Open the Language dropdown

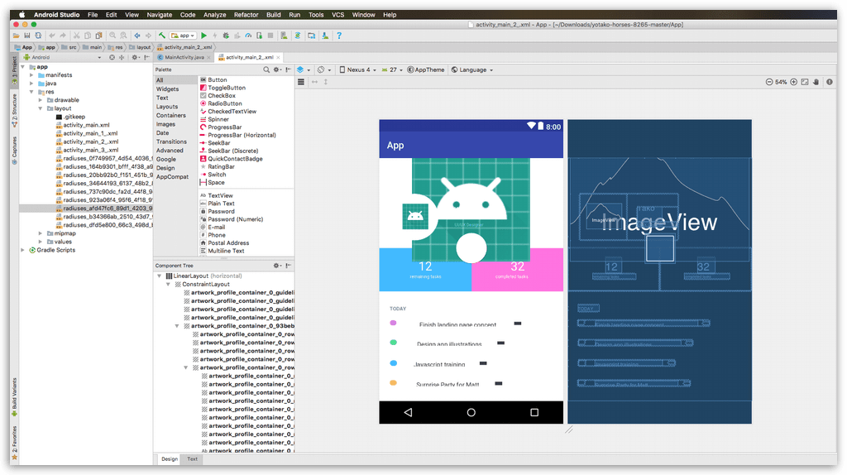click(472, 70)
